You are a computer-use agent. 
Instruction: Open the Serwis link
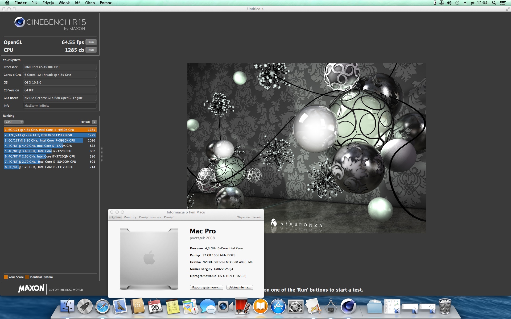click(257, 217)
